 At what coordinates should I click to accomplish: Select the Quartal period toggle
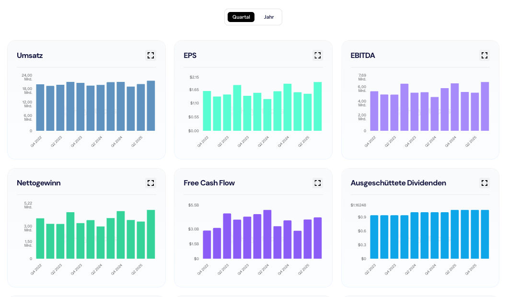pos(241,17)
